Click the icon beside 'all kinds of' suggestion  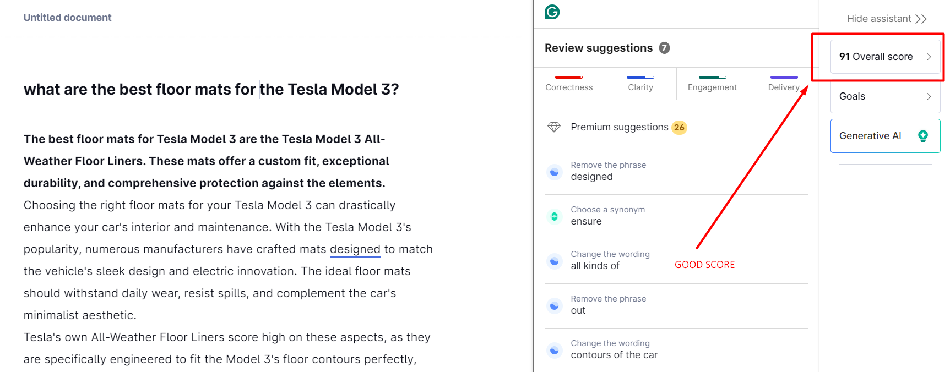555,261
